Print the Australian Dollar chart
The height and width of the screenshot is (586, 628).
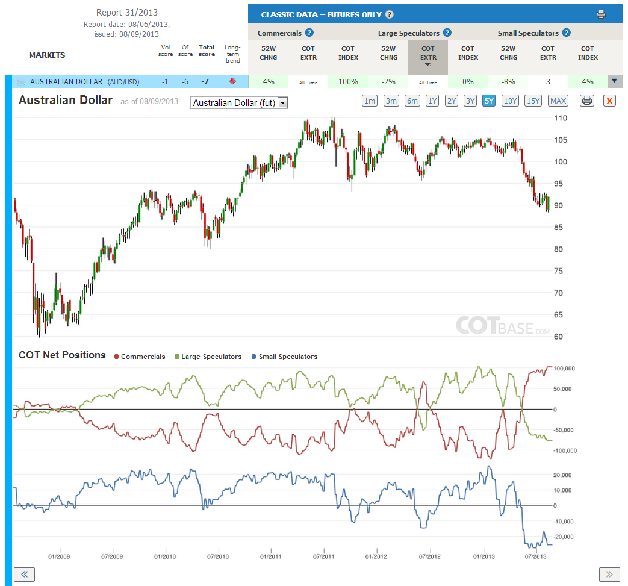(x=586, y=101)
